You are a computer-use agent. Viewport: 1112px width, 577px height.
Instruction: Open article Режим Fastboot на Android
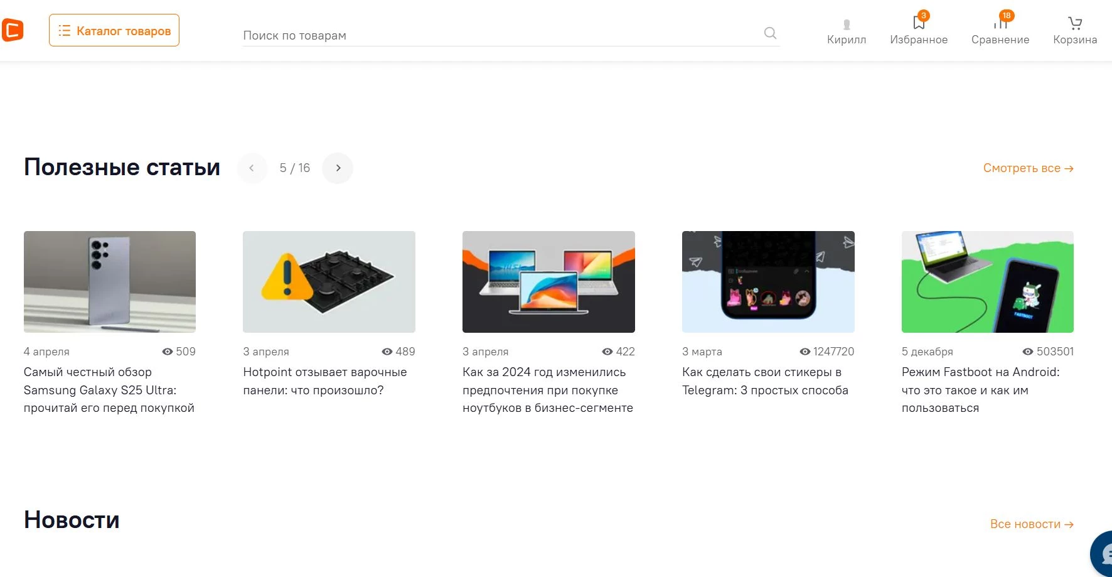(981, 390)
